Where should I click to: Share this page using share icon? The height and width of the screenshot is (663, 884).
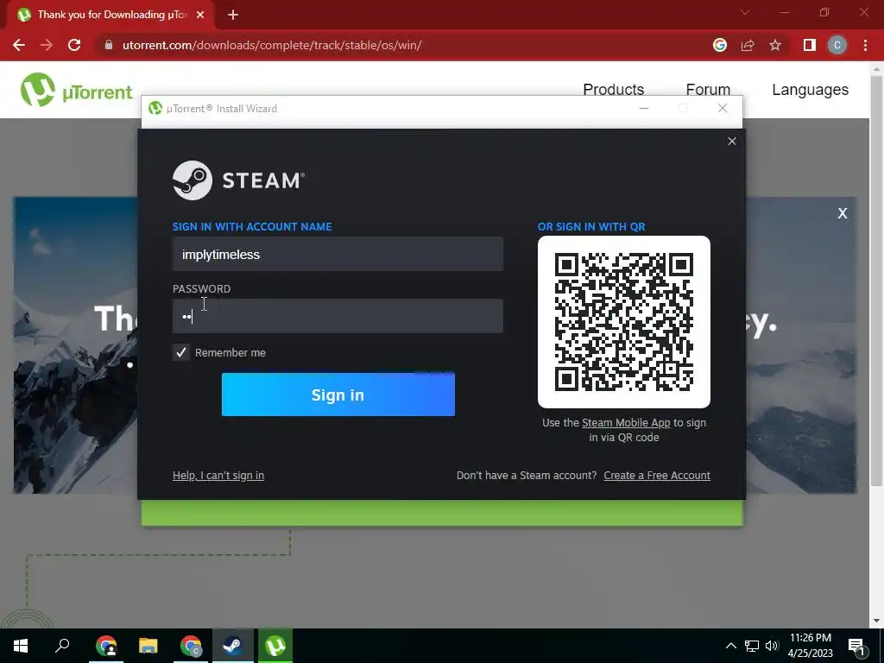[748, 45]
